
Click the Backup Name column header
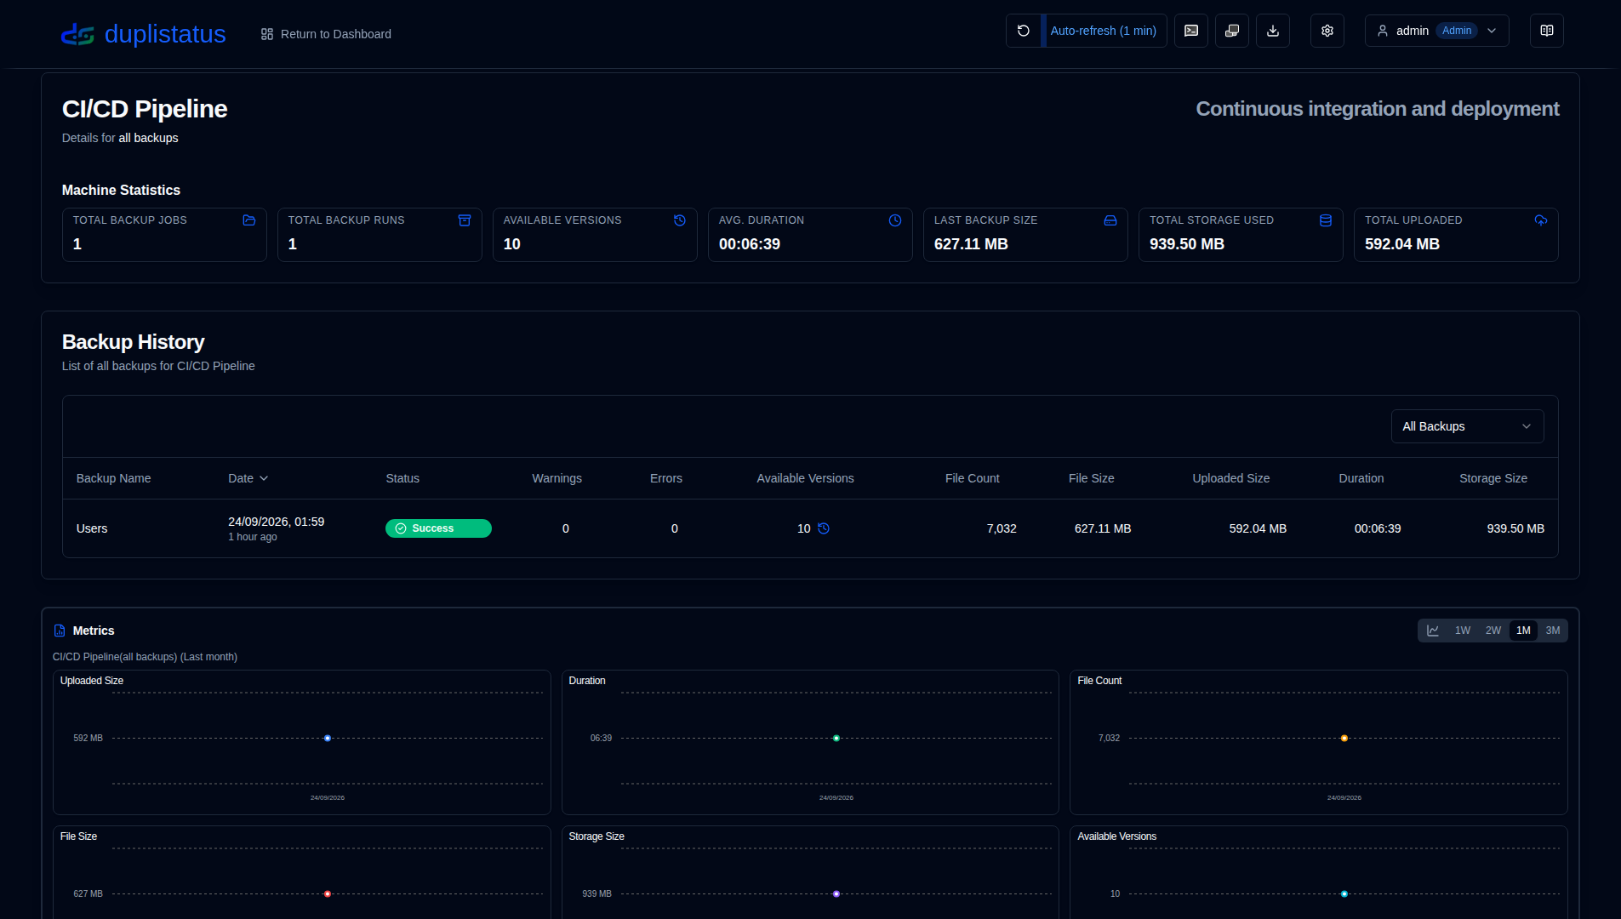coord(113,478)
